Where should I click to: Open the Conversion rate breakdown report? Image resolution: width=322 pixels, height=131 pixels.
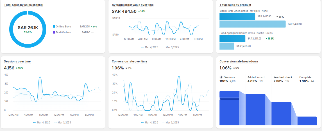239,62
